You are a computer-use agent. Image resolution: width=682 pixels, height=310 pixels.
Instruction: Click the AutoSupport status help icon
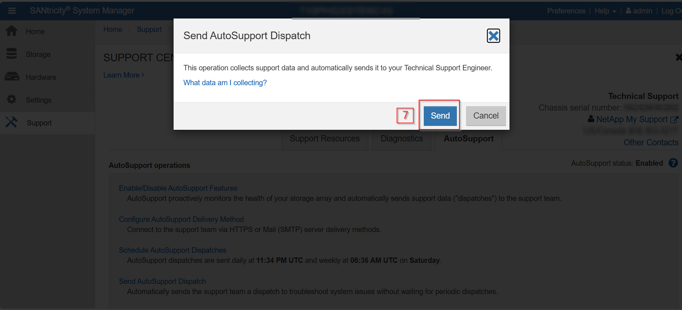673,163
